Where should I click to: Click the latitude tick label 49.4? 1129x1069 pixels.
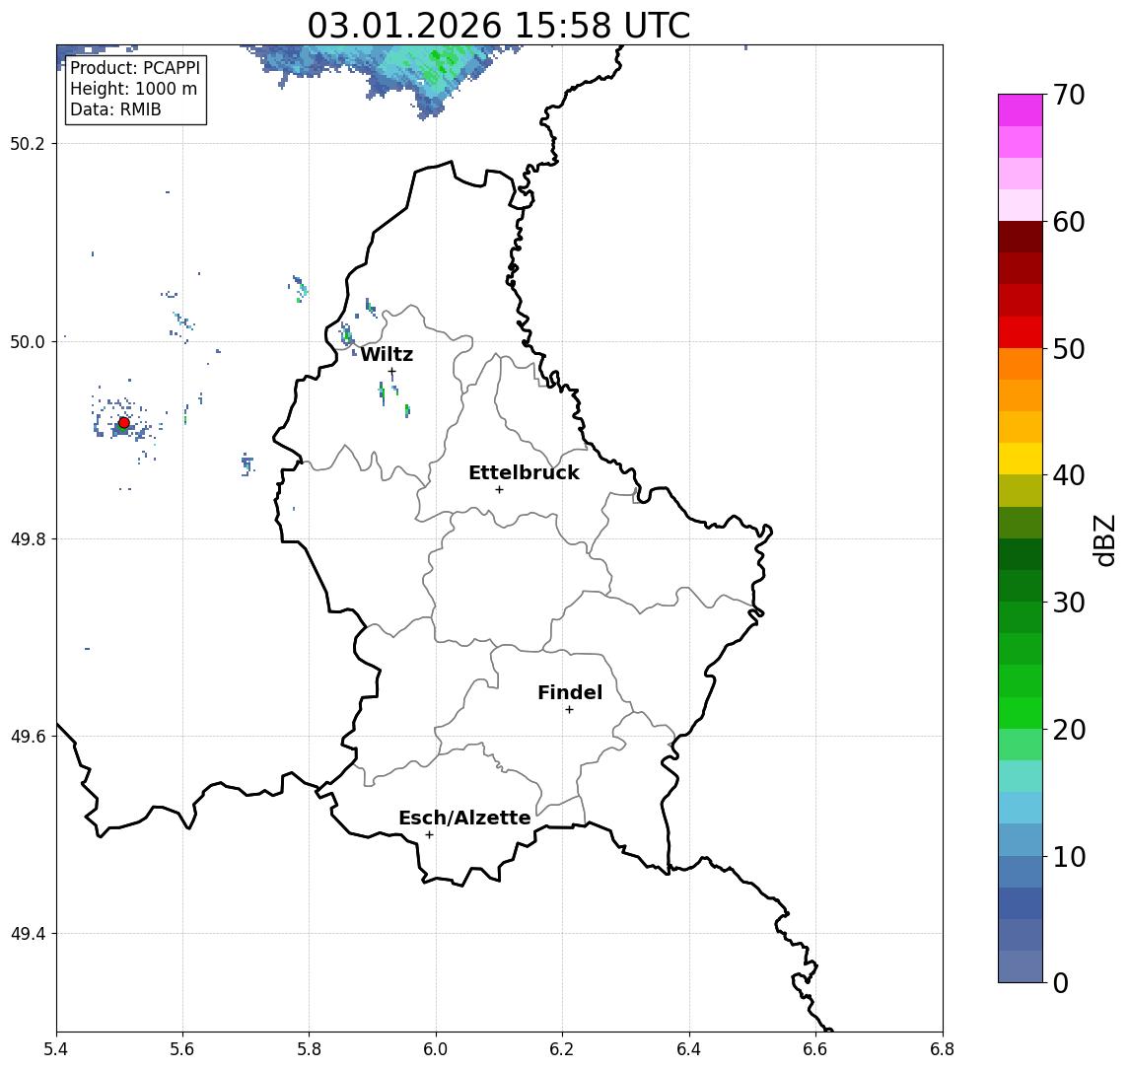point(28,934)
